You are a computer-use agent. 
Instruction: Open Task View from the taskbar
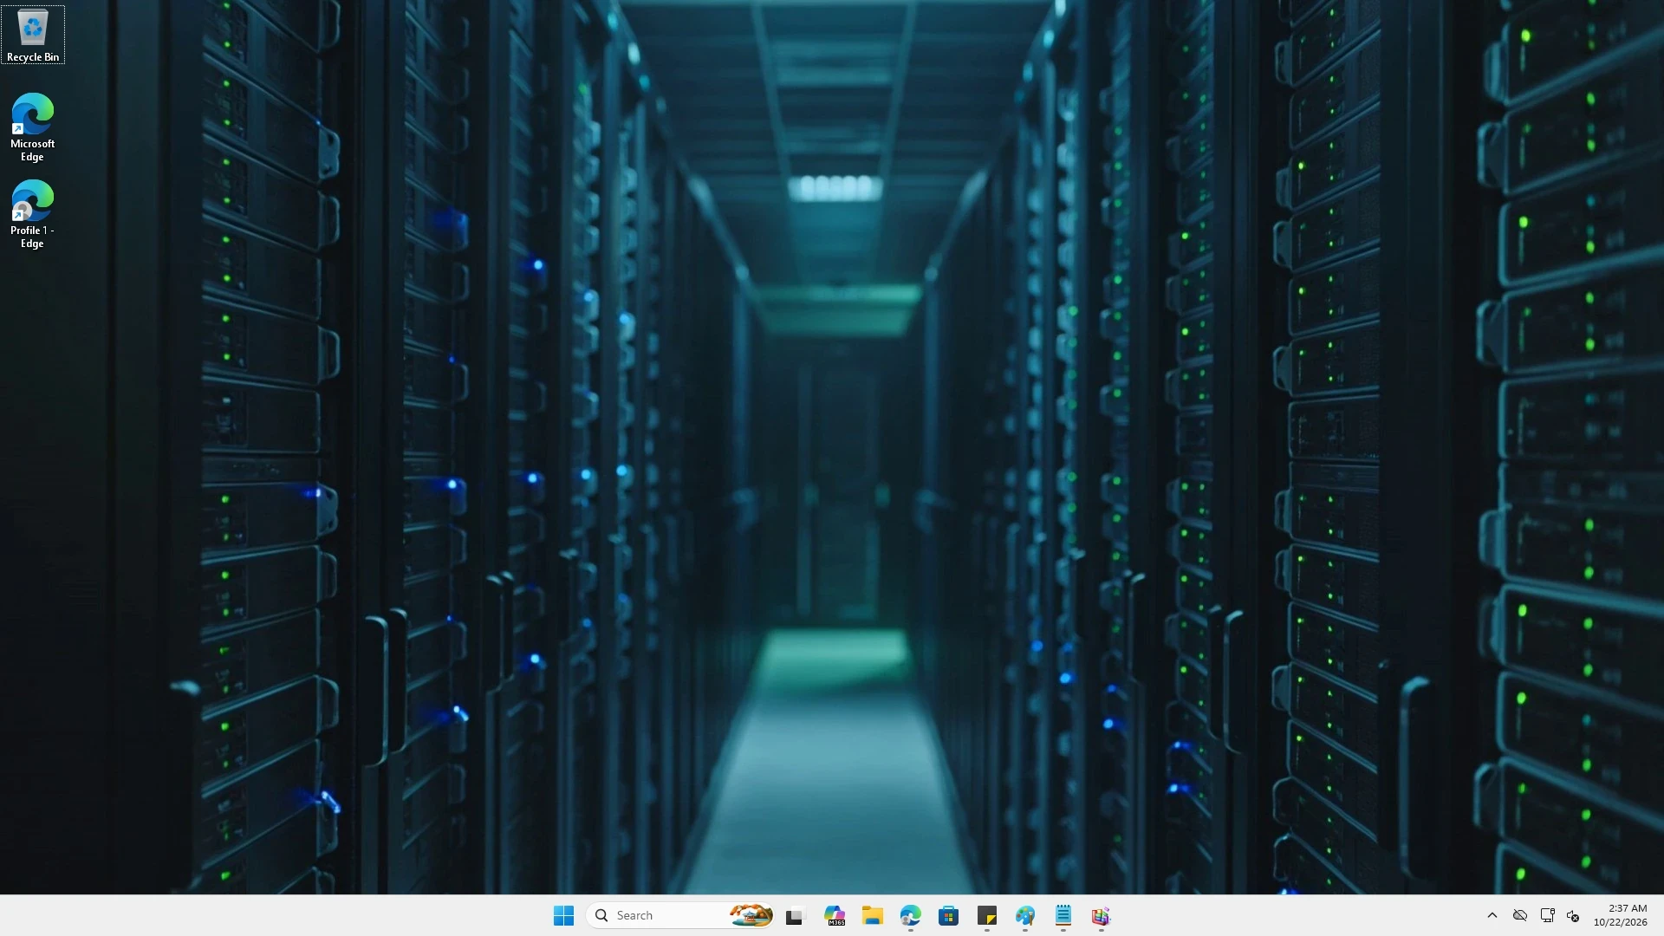click(x=795, y=916)
